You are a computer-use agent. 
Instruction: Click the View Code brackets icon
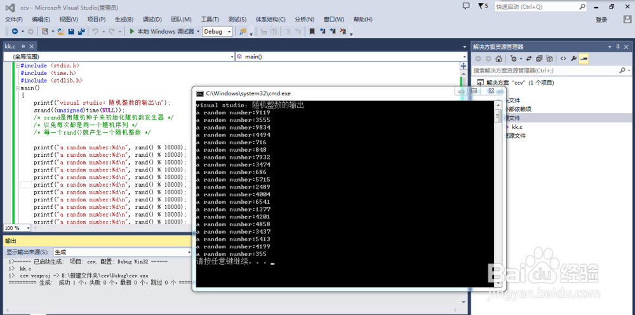point(563,58)
